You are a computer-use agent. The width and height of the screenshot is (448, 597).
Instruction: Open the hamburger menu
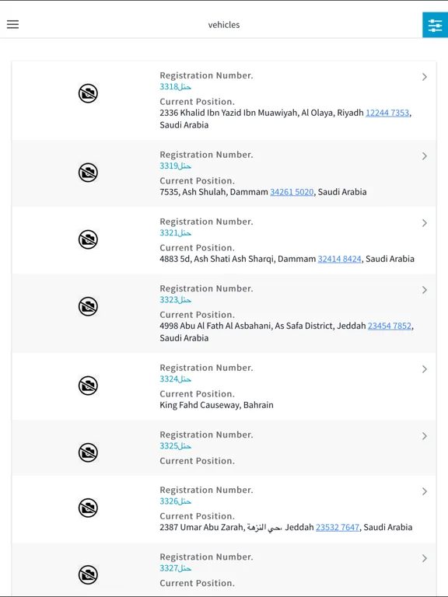[x=12, y=25]
